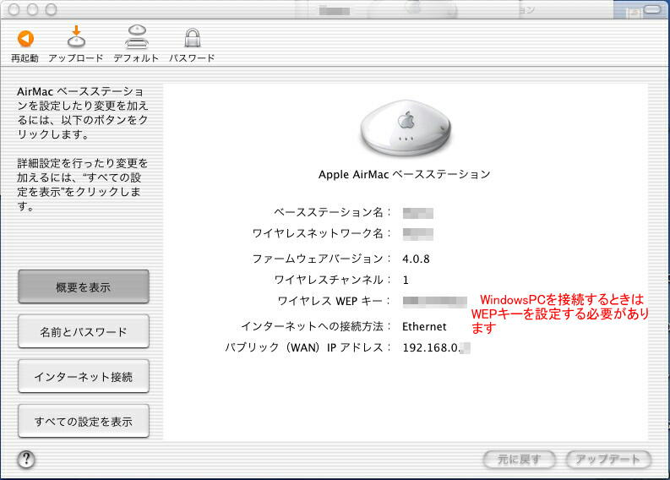
Task: Click the ワイヤレス WEP キー label
Action: click(334, 302)
